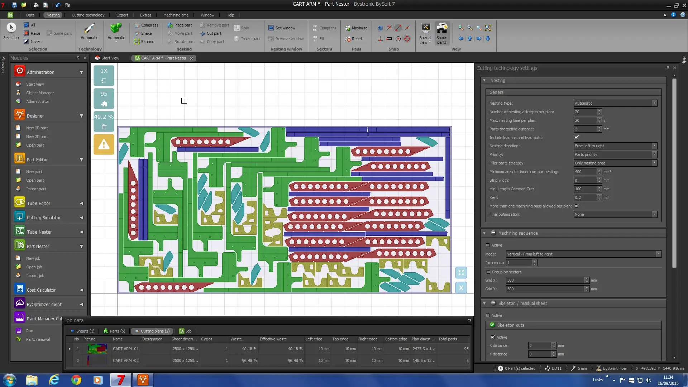688x387 pixels.
Task: Switch to the Parts (5) tab
Action: (114, 331)
